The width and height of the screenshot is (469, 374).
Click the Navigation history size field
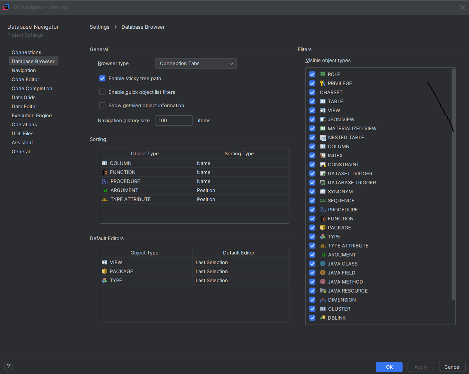tap(174, 121)
